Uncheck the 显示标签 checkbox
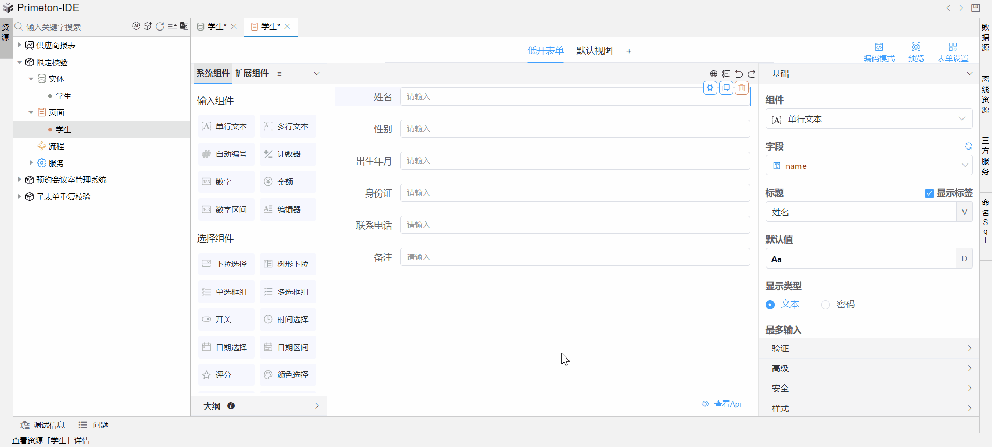Viewport: 992px width, 447px height. pos(929,193)
